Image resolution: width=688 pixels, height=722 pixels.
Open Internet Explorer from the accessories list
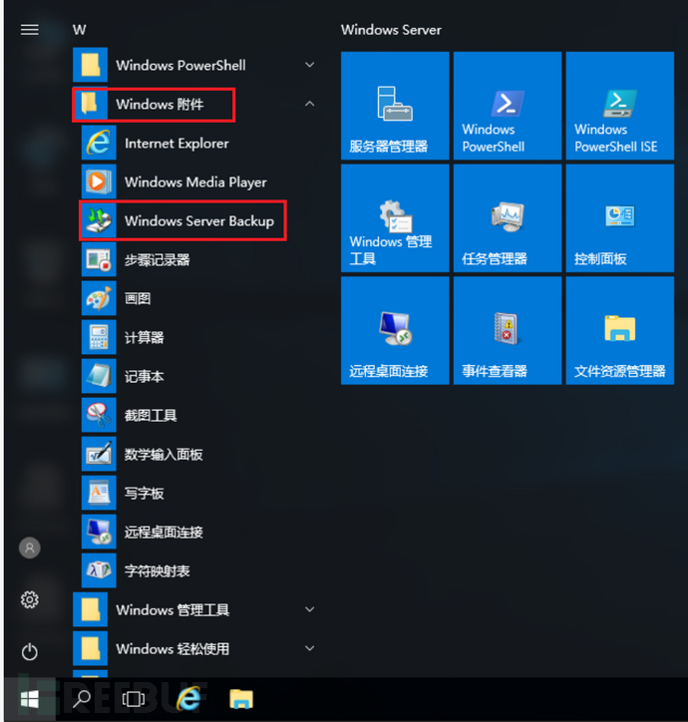pyautogui.click(x=198, y=144)
